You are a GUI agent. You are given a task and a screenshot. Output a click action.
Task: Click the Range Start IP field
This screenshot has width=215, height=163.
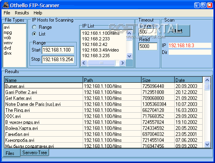58,50
